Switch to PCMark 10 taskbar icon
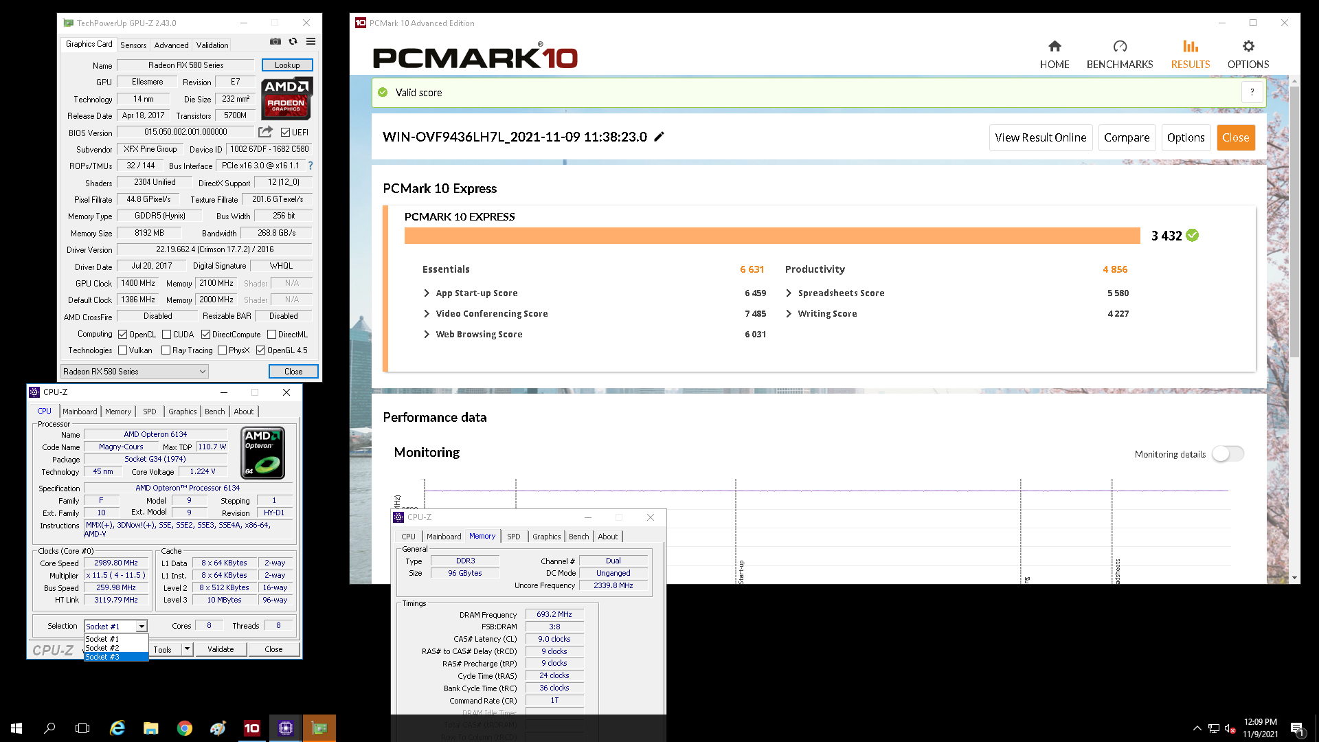 pos(252,728)
